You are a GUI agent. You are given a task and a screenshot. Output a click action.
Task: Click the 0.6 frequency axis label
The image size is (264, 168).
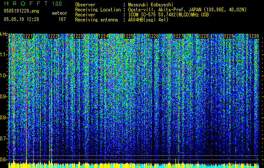[3, 160]
